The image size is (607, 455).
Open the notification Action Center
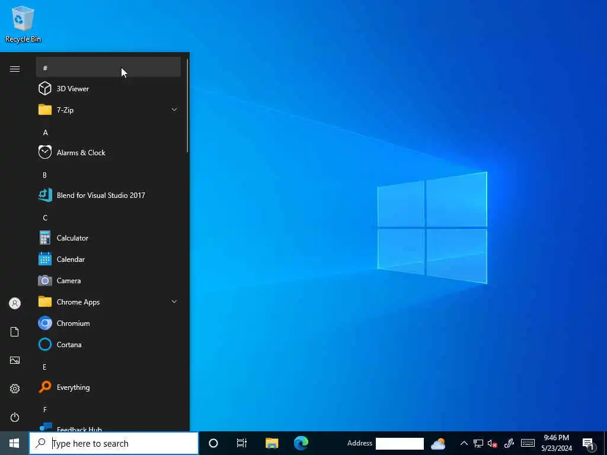[589, 444]
